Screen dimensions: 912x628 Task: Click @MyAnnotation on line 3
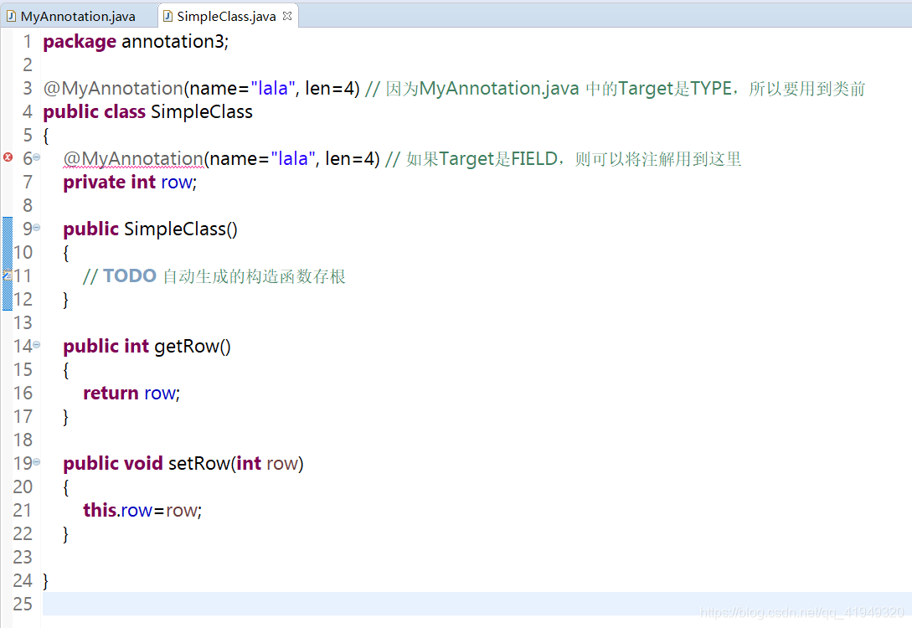tap(113, 89)
